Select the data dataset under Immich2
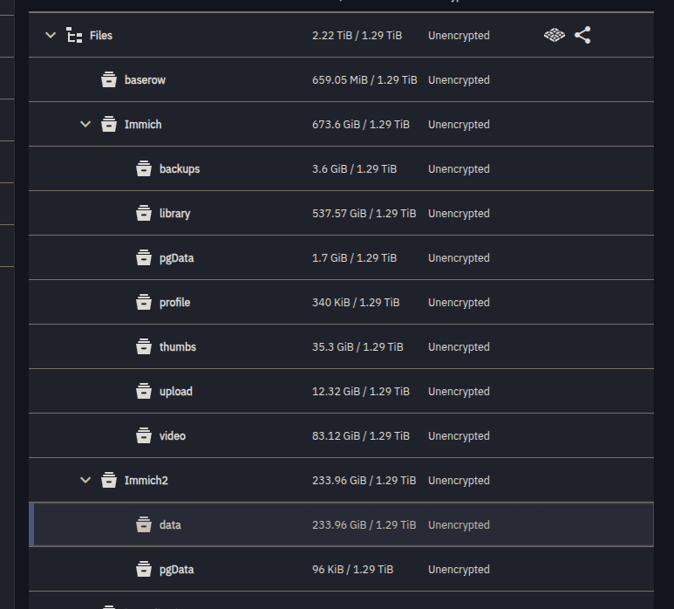The image size is (674, 609). click(170, 525)
